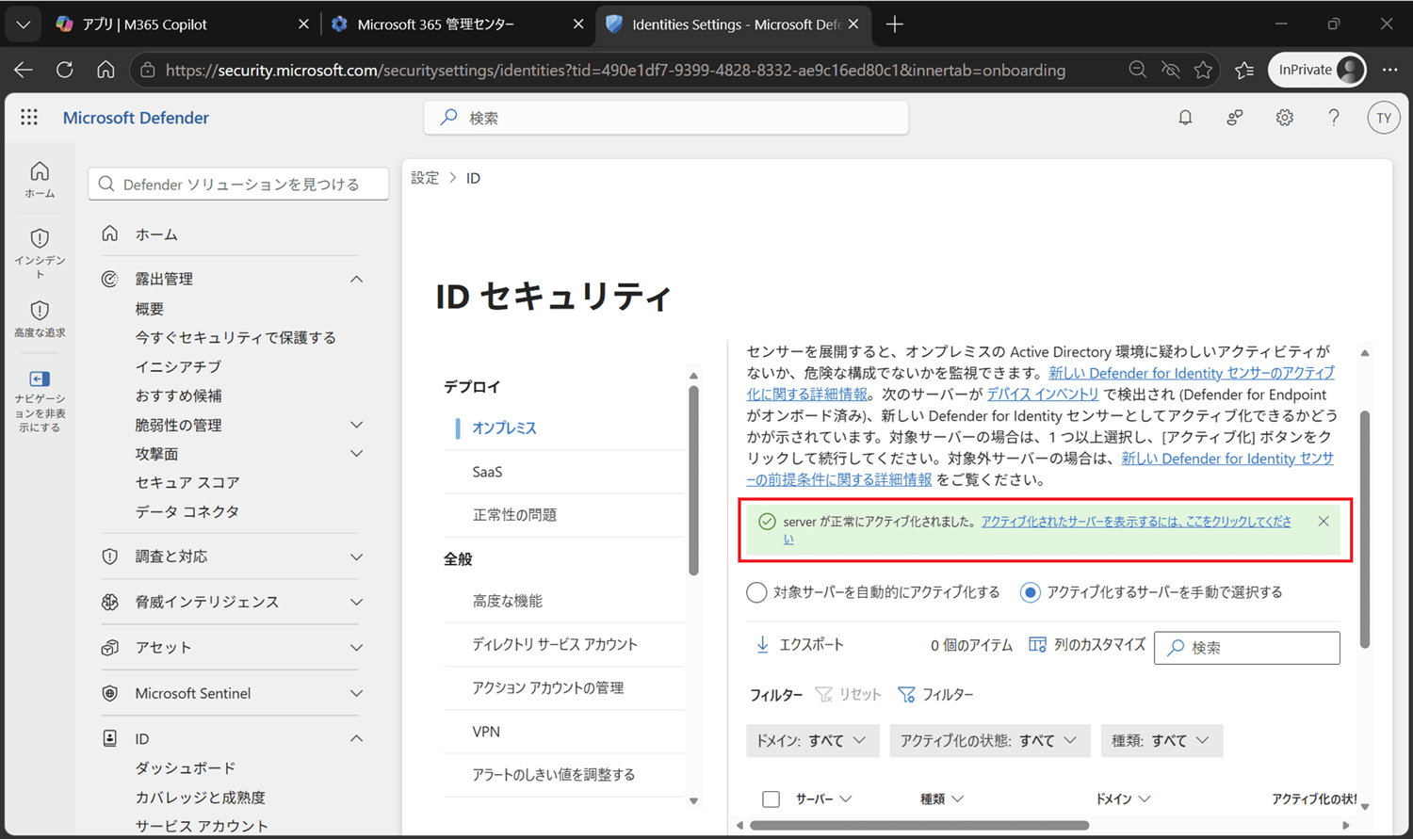The image size is (1413, 839).
Task: Focus the server list search field
Action: (1247, 648)
